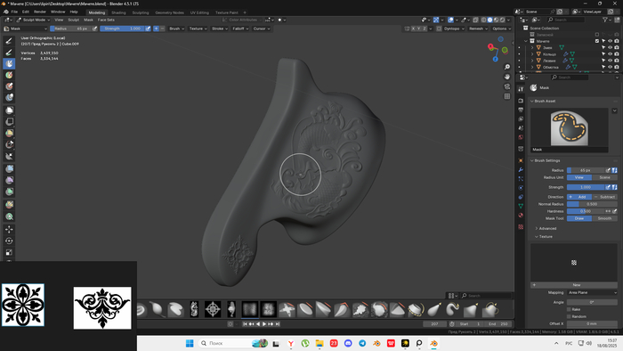Toggle camera view icon in viewport
This screenshot has width=623, height=351.
pos(507,86)
